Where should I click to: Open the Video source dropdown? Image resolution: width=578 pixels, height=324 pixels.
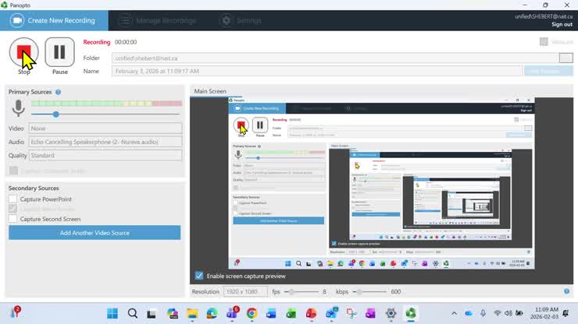pos(105,129)
